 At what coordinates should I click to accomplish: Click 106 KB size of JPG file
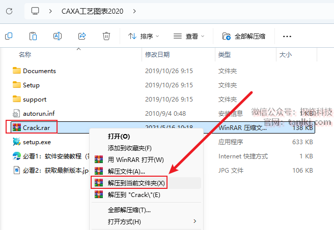tap(302, 170)
